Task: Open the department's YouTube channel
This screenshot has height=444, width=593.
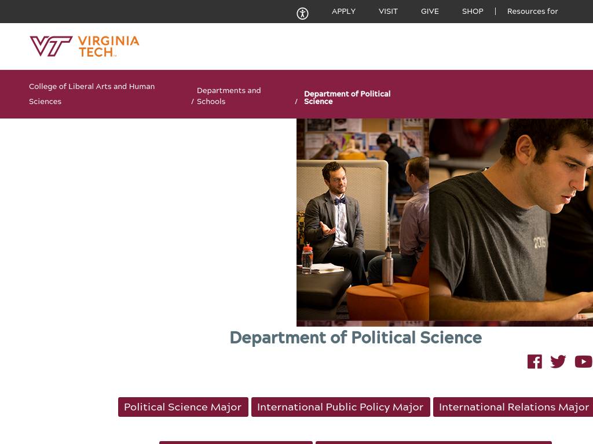Action: 583,361
